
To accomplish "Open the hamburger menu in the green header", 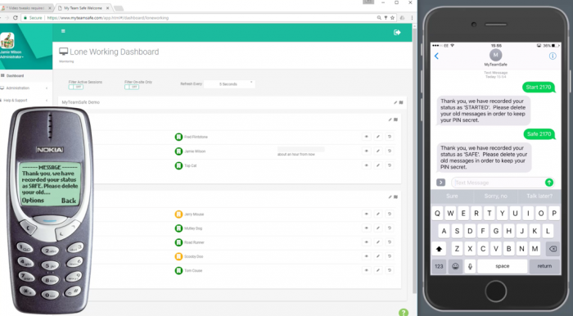I will point(63,31).
